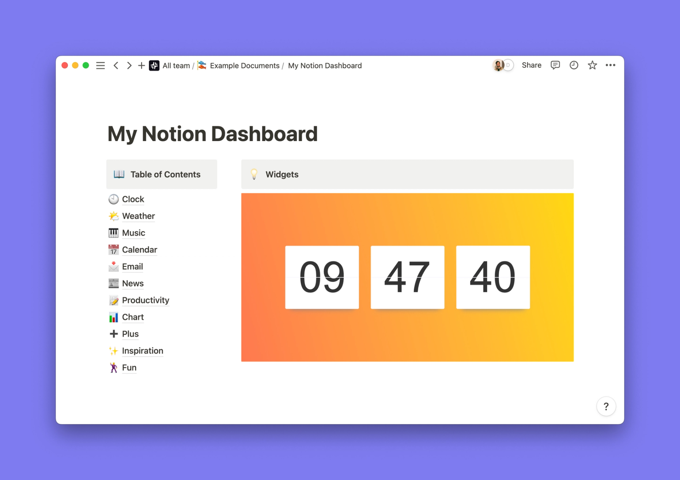View page history updates clock
This screenshot has height=480, width=680.
pos(574,65)
